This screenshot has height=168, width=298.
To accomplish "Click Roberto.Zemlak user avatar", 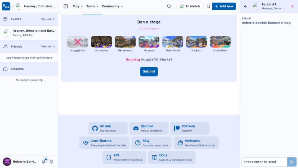I will (7, 162).
